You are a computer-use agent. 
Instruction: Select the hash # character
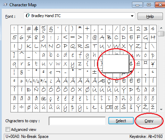coord(29,29)
